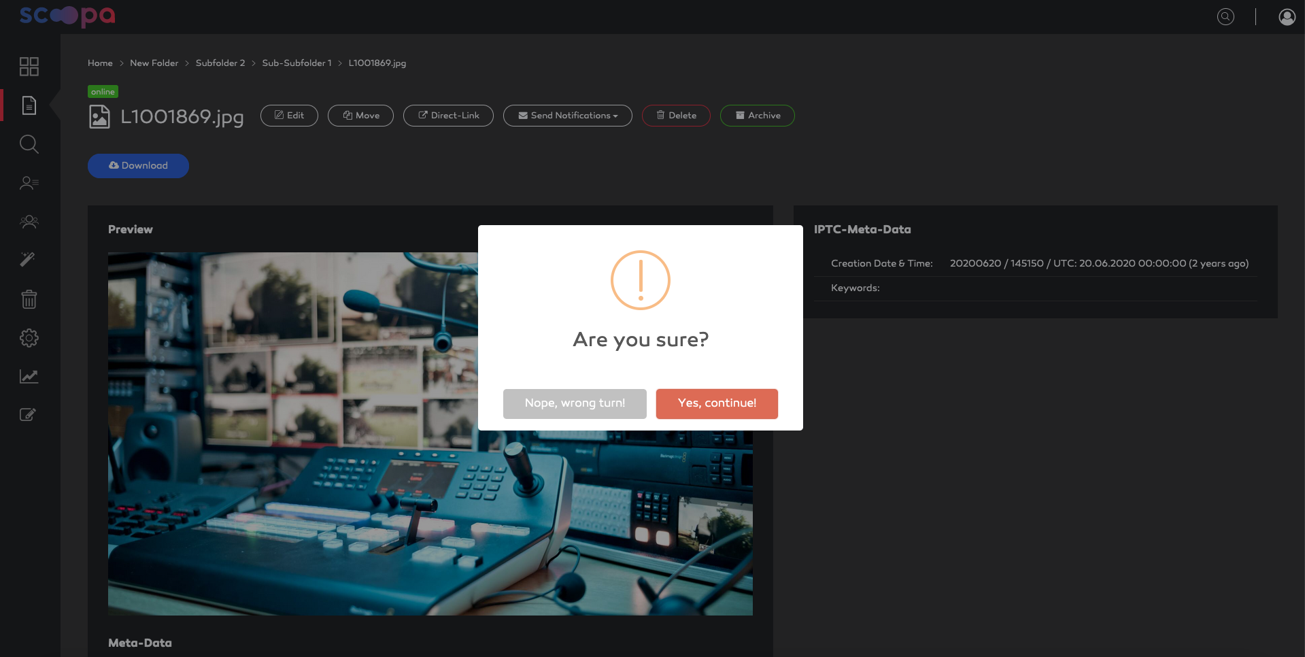The image size is (1305, 657).
Task: Open the settings gear in sidebar
Action: point(29,338)
